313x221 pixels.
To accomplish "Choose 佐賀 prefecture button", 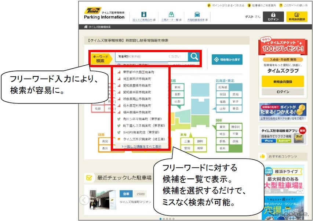I will [x=98, y=109].
